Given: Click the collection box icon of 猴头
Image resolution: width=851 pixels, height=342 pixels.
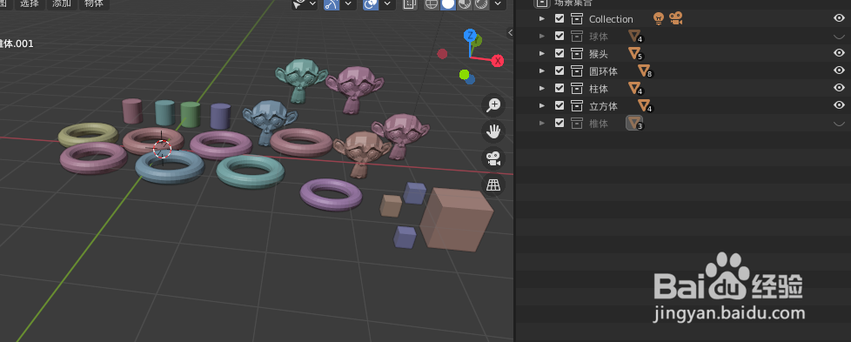Looking at the screenshot, I should pyautogui.click(x=576, y=54).
